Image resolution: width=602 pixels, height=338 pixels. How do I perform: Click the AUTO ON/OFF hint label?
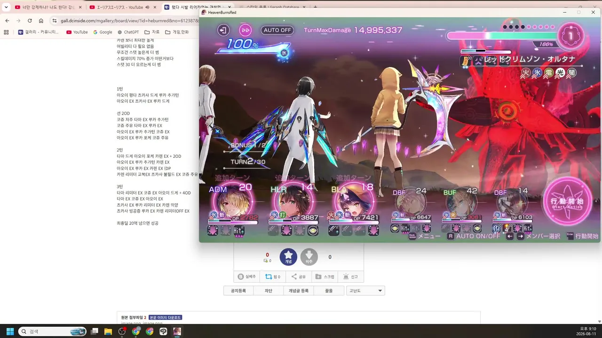pyautogui.click(x=474, y=236)
